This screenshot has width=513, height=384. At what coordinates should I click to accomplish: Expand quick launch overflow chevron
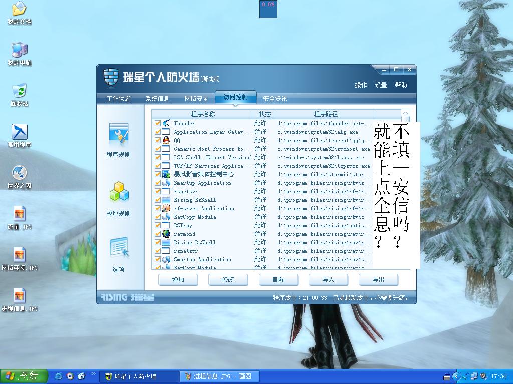point(93,374)
